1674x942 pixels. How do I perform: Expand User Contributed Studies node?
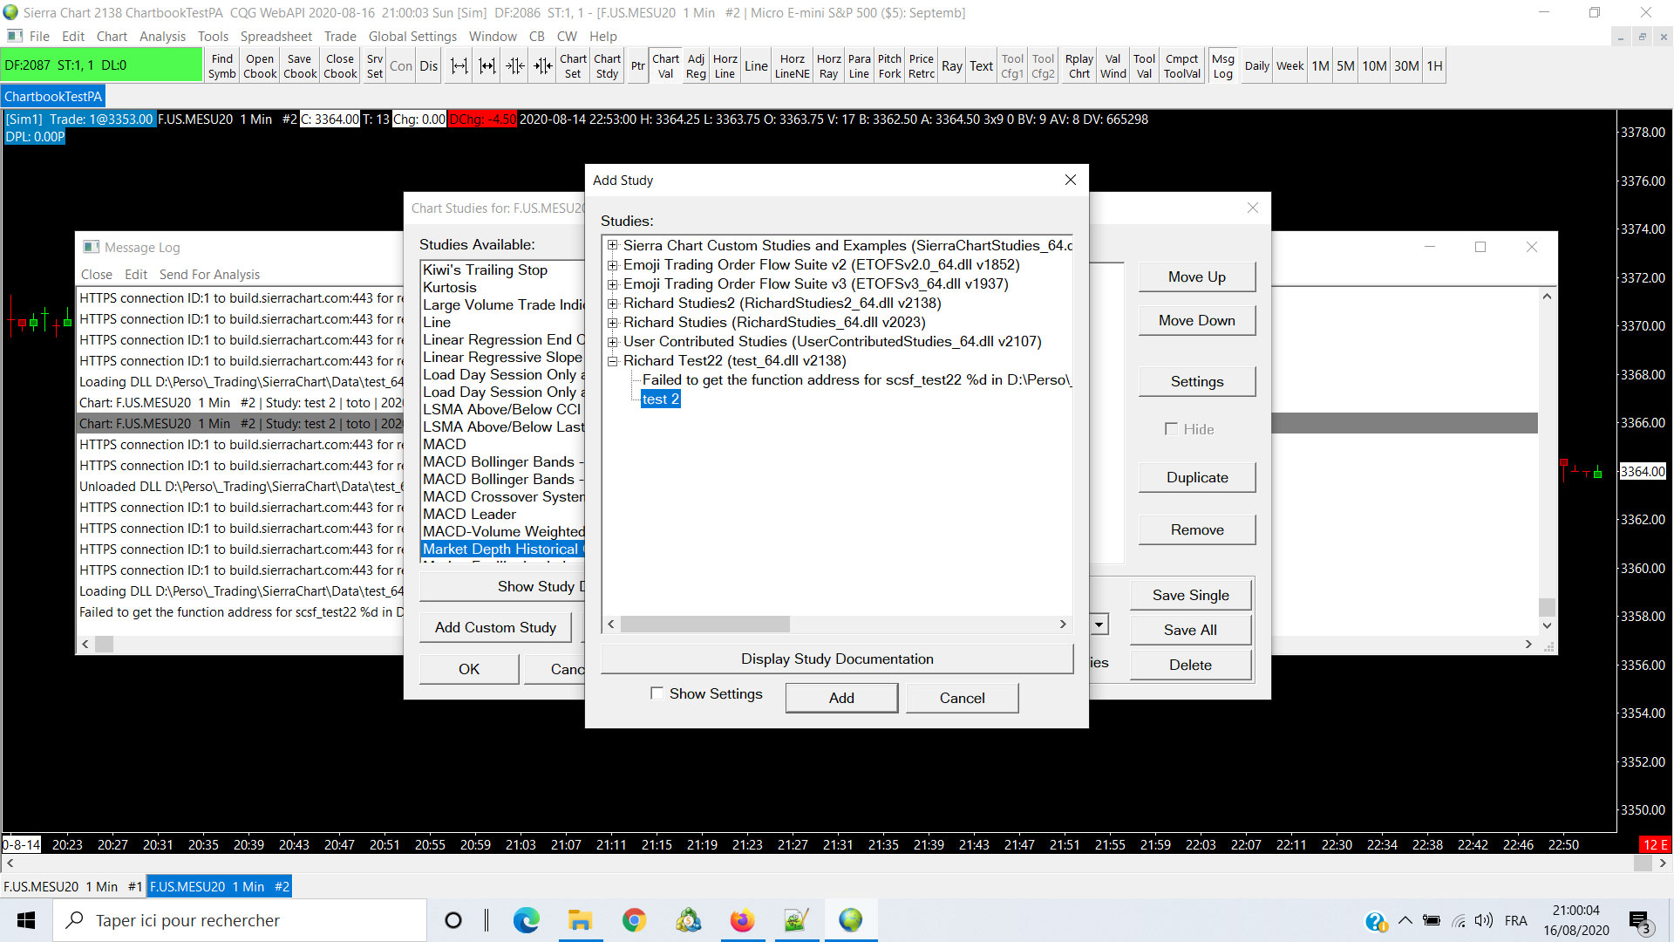click(612, 342)
